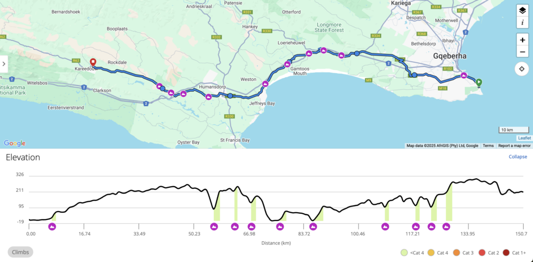
Task: Click the red route finish marker
Action: (x=93, y=62)
